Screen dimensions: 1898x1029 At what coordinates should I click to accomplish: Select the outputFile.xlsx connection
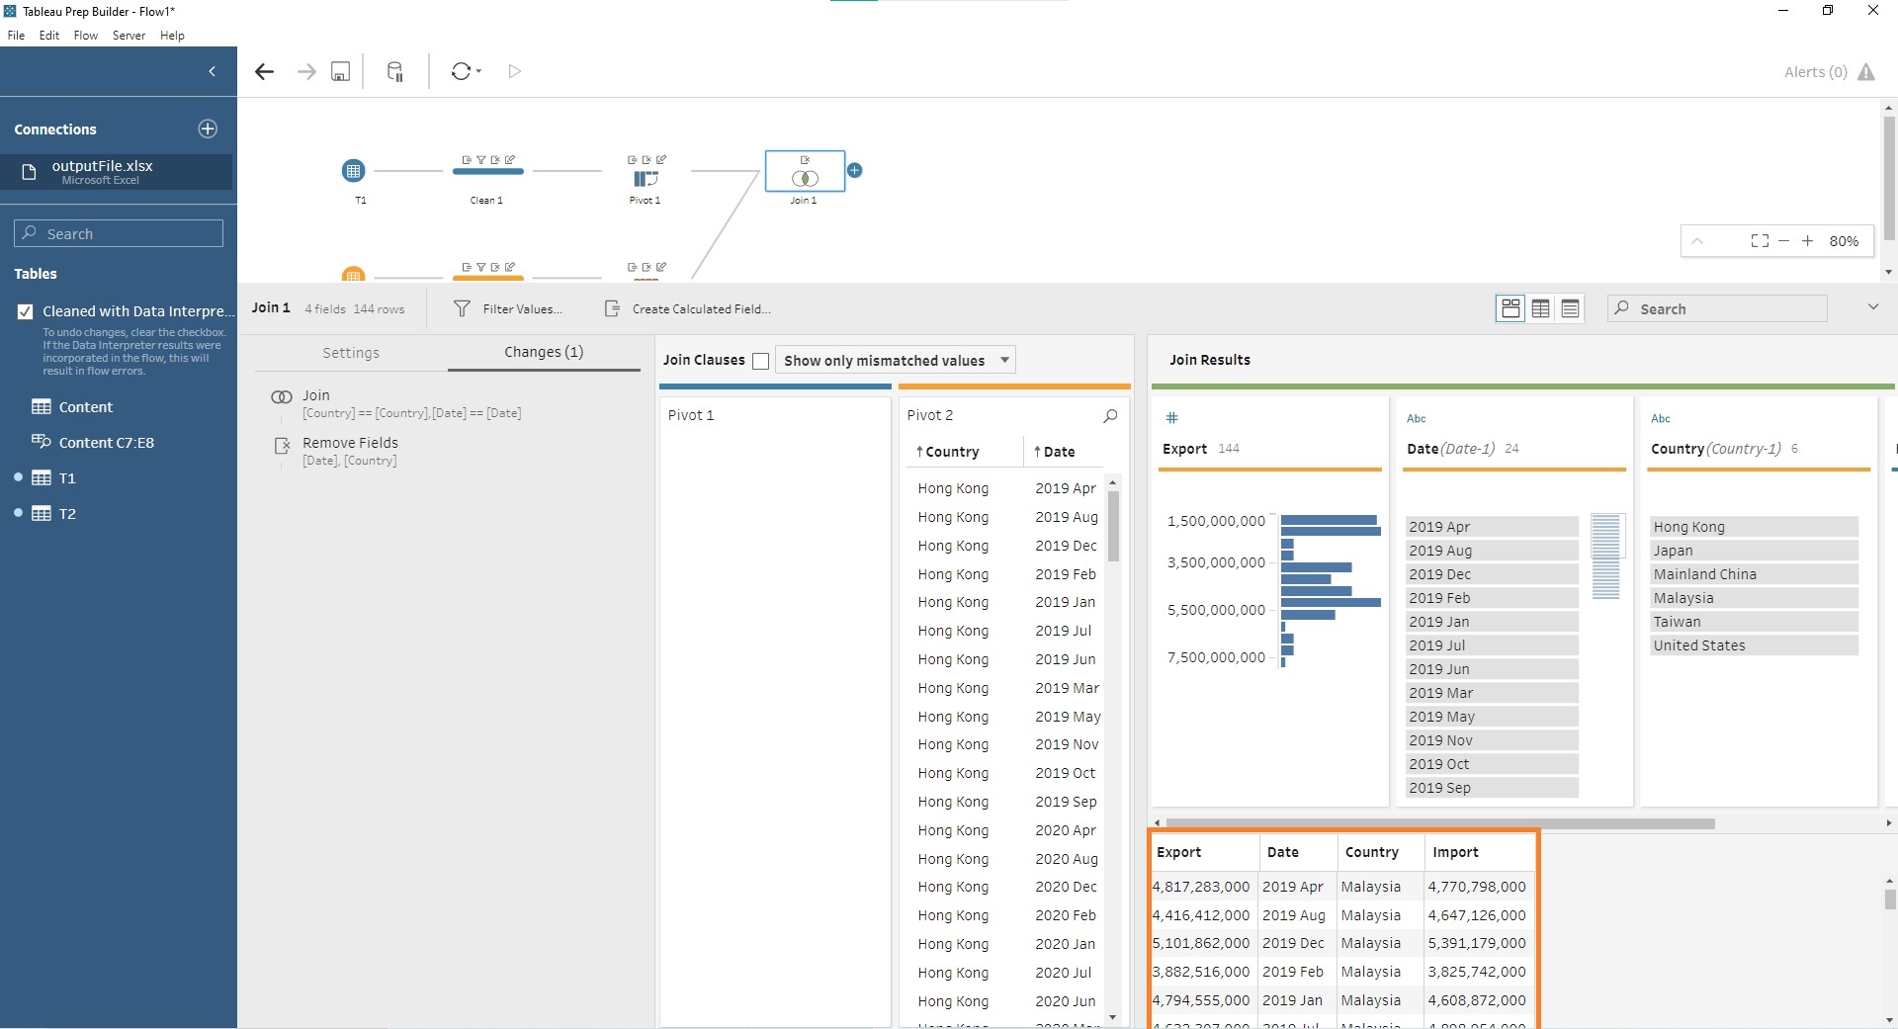117,172
